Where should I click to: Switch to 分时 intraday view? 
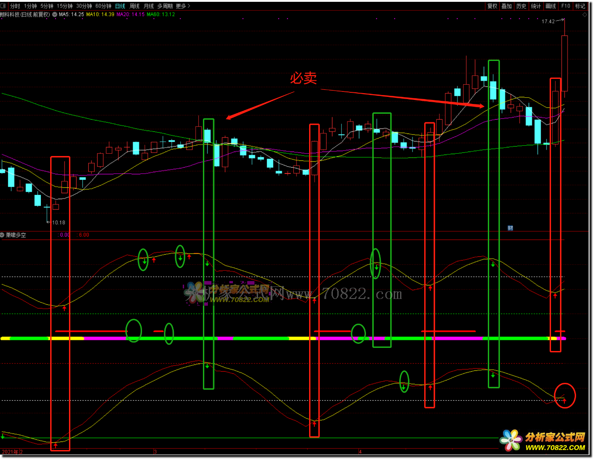click(15, 6)
